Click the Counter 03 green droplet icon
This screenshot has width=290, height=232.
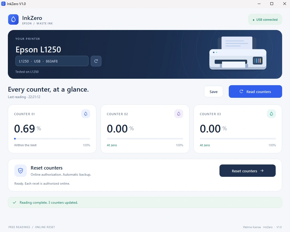pos(271,114)
